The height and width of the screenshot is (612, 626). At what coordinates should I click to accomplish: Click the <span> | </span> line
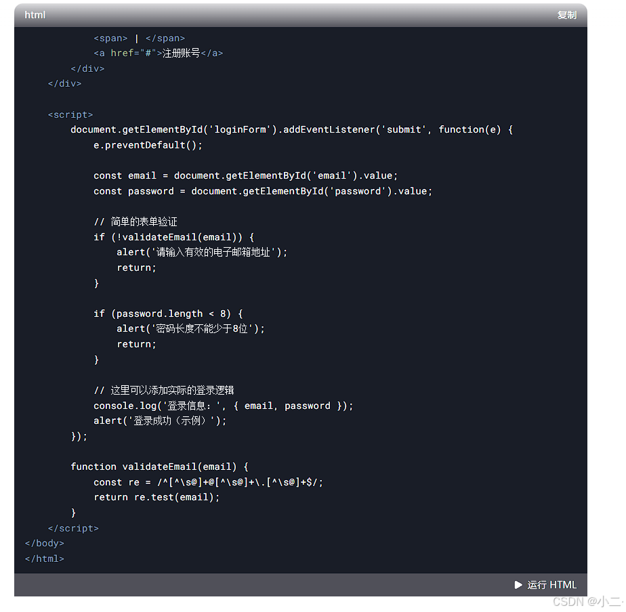[140, 39]
